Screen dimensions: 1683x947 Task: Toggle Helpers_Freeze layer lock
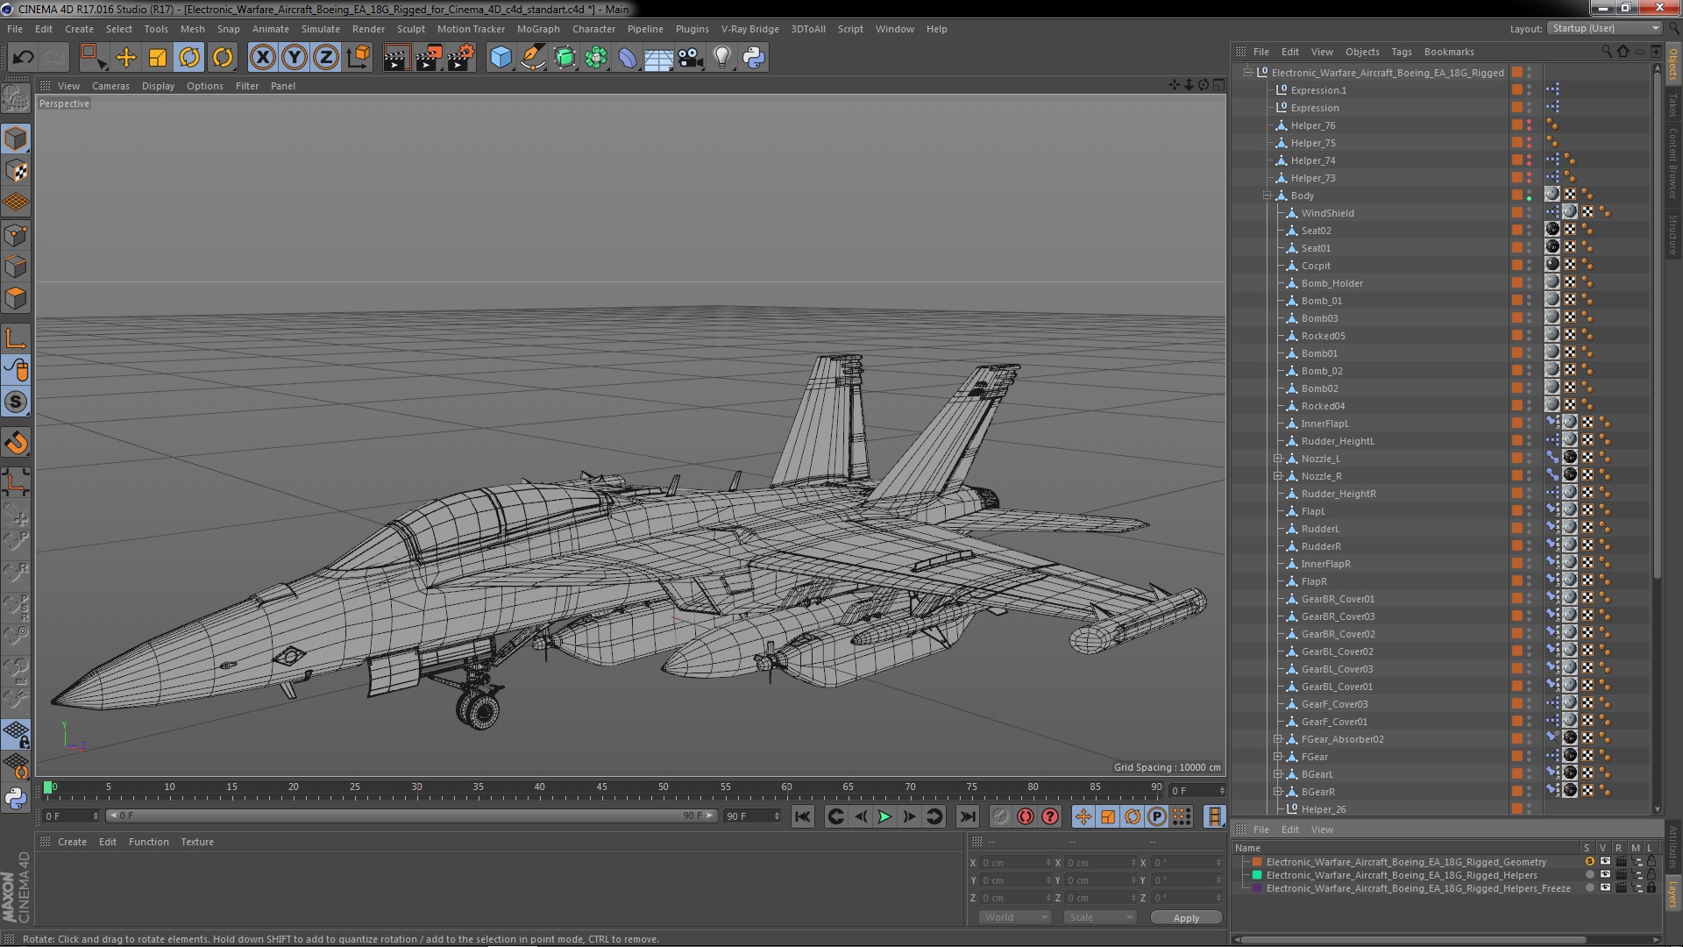click(1651, 888)
